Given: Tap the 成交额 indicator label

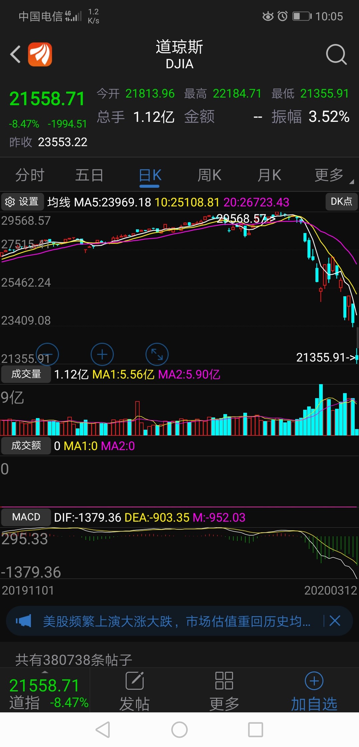Looking at the screenshot, I should pyautogui.click(x=26, y=445).
